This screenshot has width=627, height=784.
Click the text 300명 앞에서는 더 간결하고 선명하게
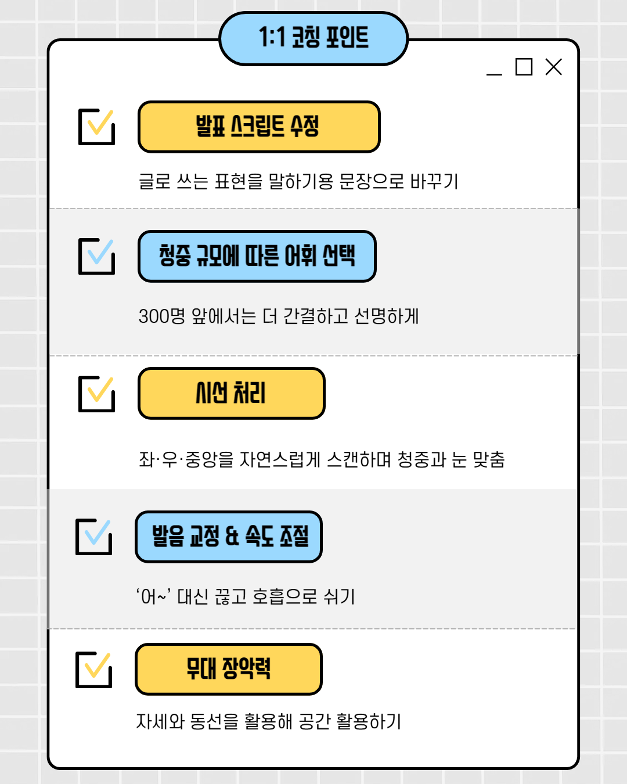(279, 317)
